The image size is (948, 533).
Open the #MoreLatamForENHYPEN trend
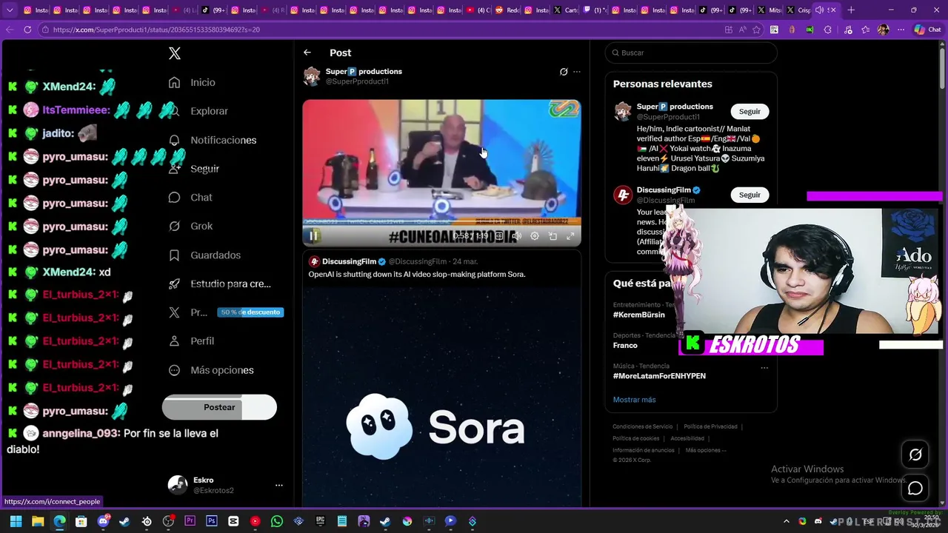click(x=659, y=376)
